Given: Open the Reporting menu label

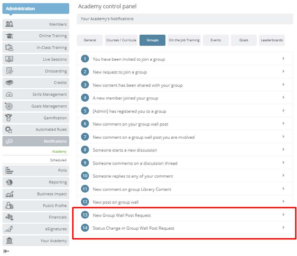Looking at the screenshot, I should tap(58, 182).
